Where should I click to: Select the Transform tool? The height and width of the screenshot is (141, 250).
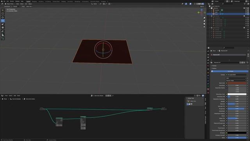click(3, 28)
